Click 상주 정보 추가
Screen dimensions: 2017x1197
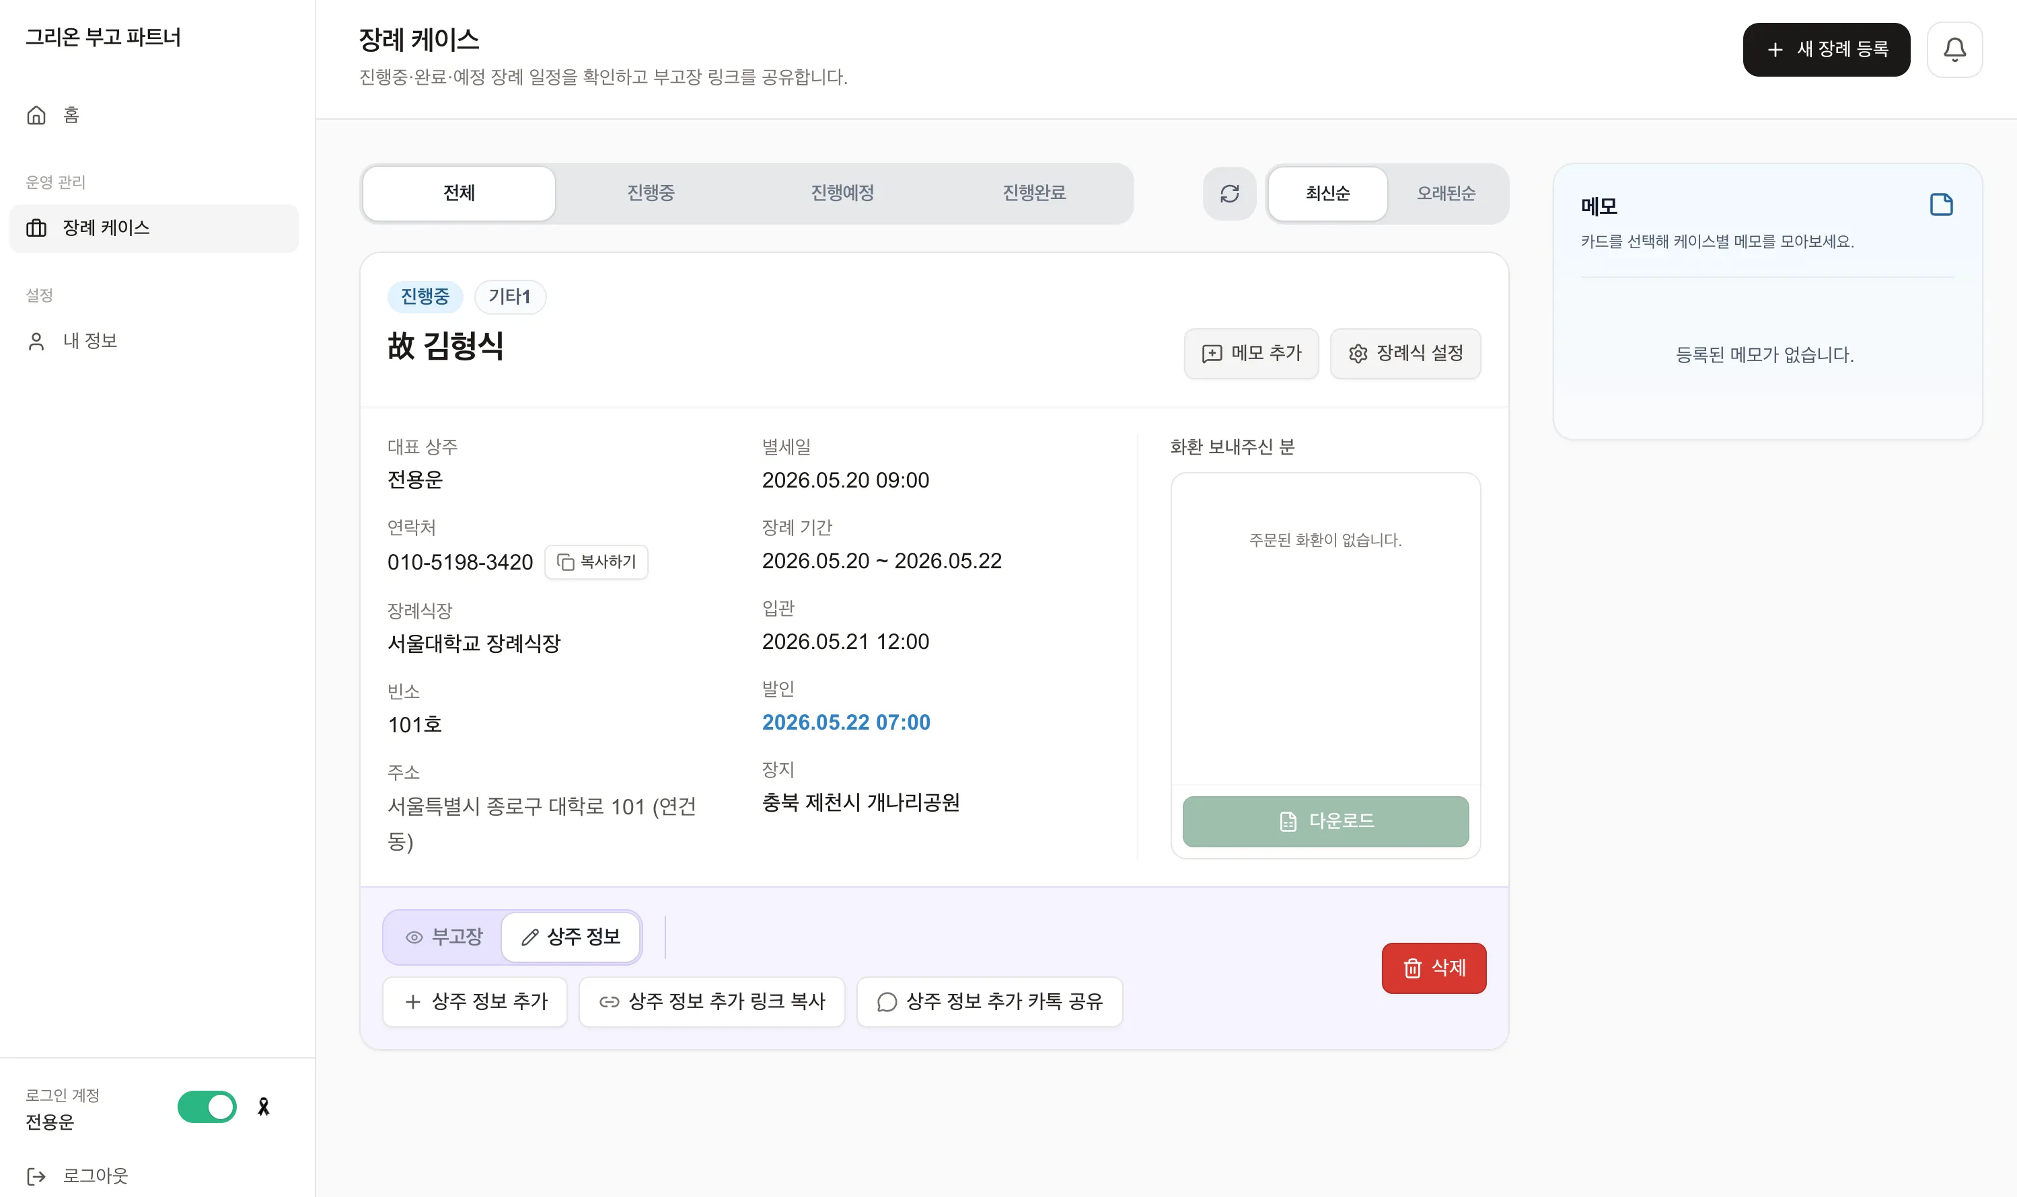pyautogui.click(x=474, y=1002)
